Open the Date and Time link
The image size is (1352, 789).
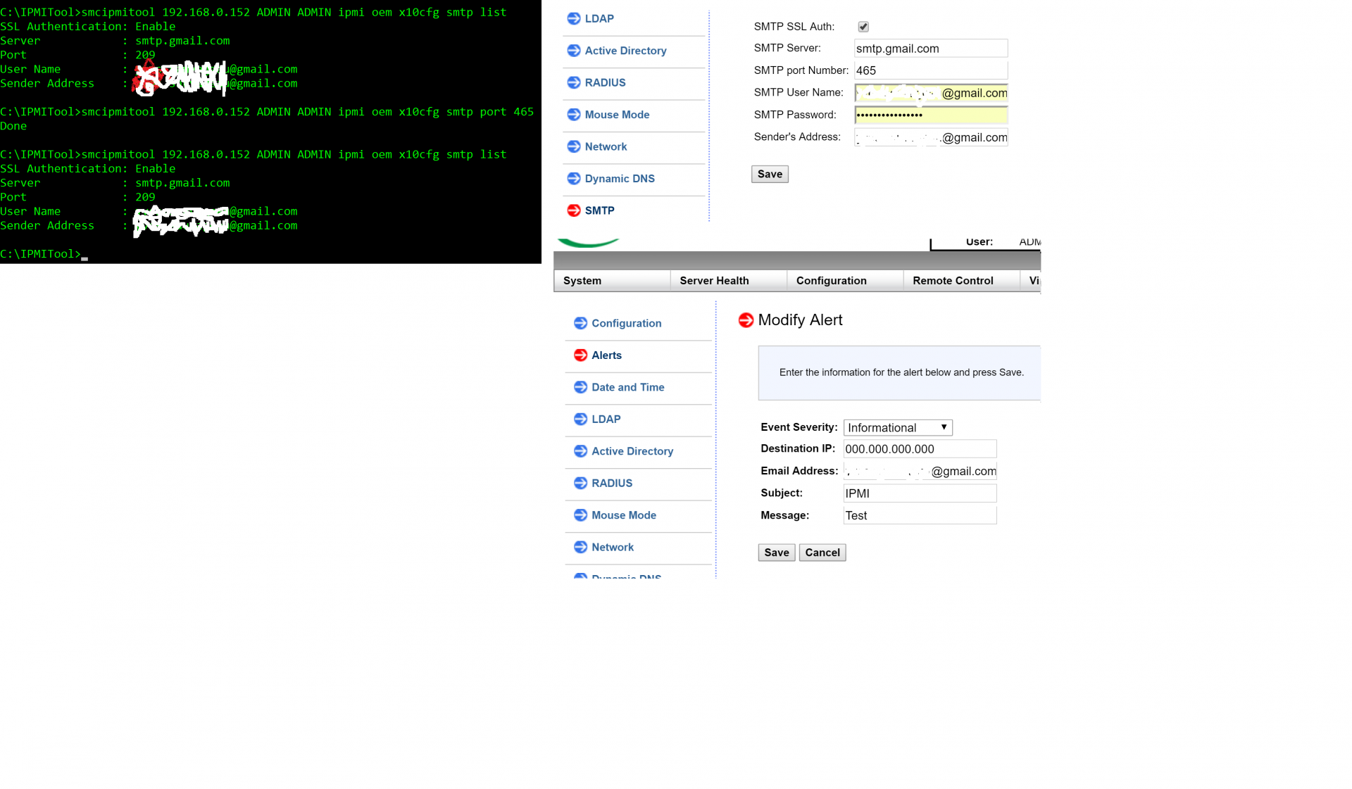coord(627,387)
